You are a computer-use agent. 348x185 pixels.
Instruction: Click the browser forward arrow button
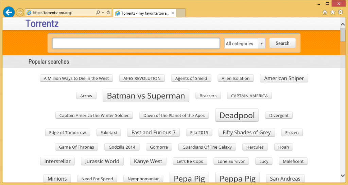20,13
